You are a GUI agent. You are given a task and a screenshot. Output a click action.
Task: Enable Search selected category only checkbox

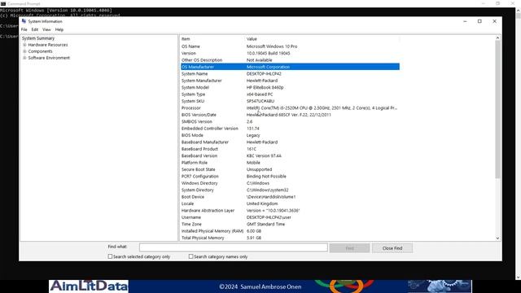(110, 256)
